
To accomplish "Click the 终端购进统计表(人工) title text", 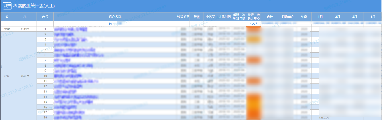I will (x=34, y=6).
